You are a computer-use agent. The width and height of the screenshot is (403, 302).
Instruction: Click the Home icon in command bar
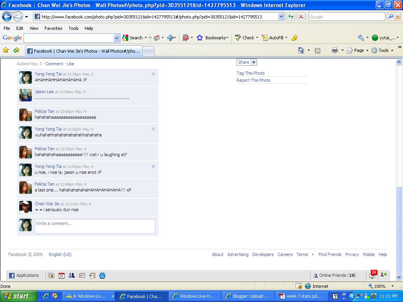301,50
